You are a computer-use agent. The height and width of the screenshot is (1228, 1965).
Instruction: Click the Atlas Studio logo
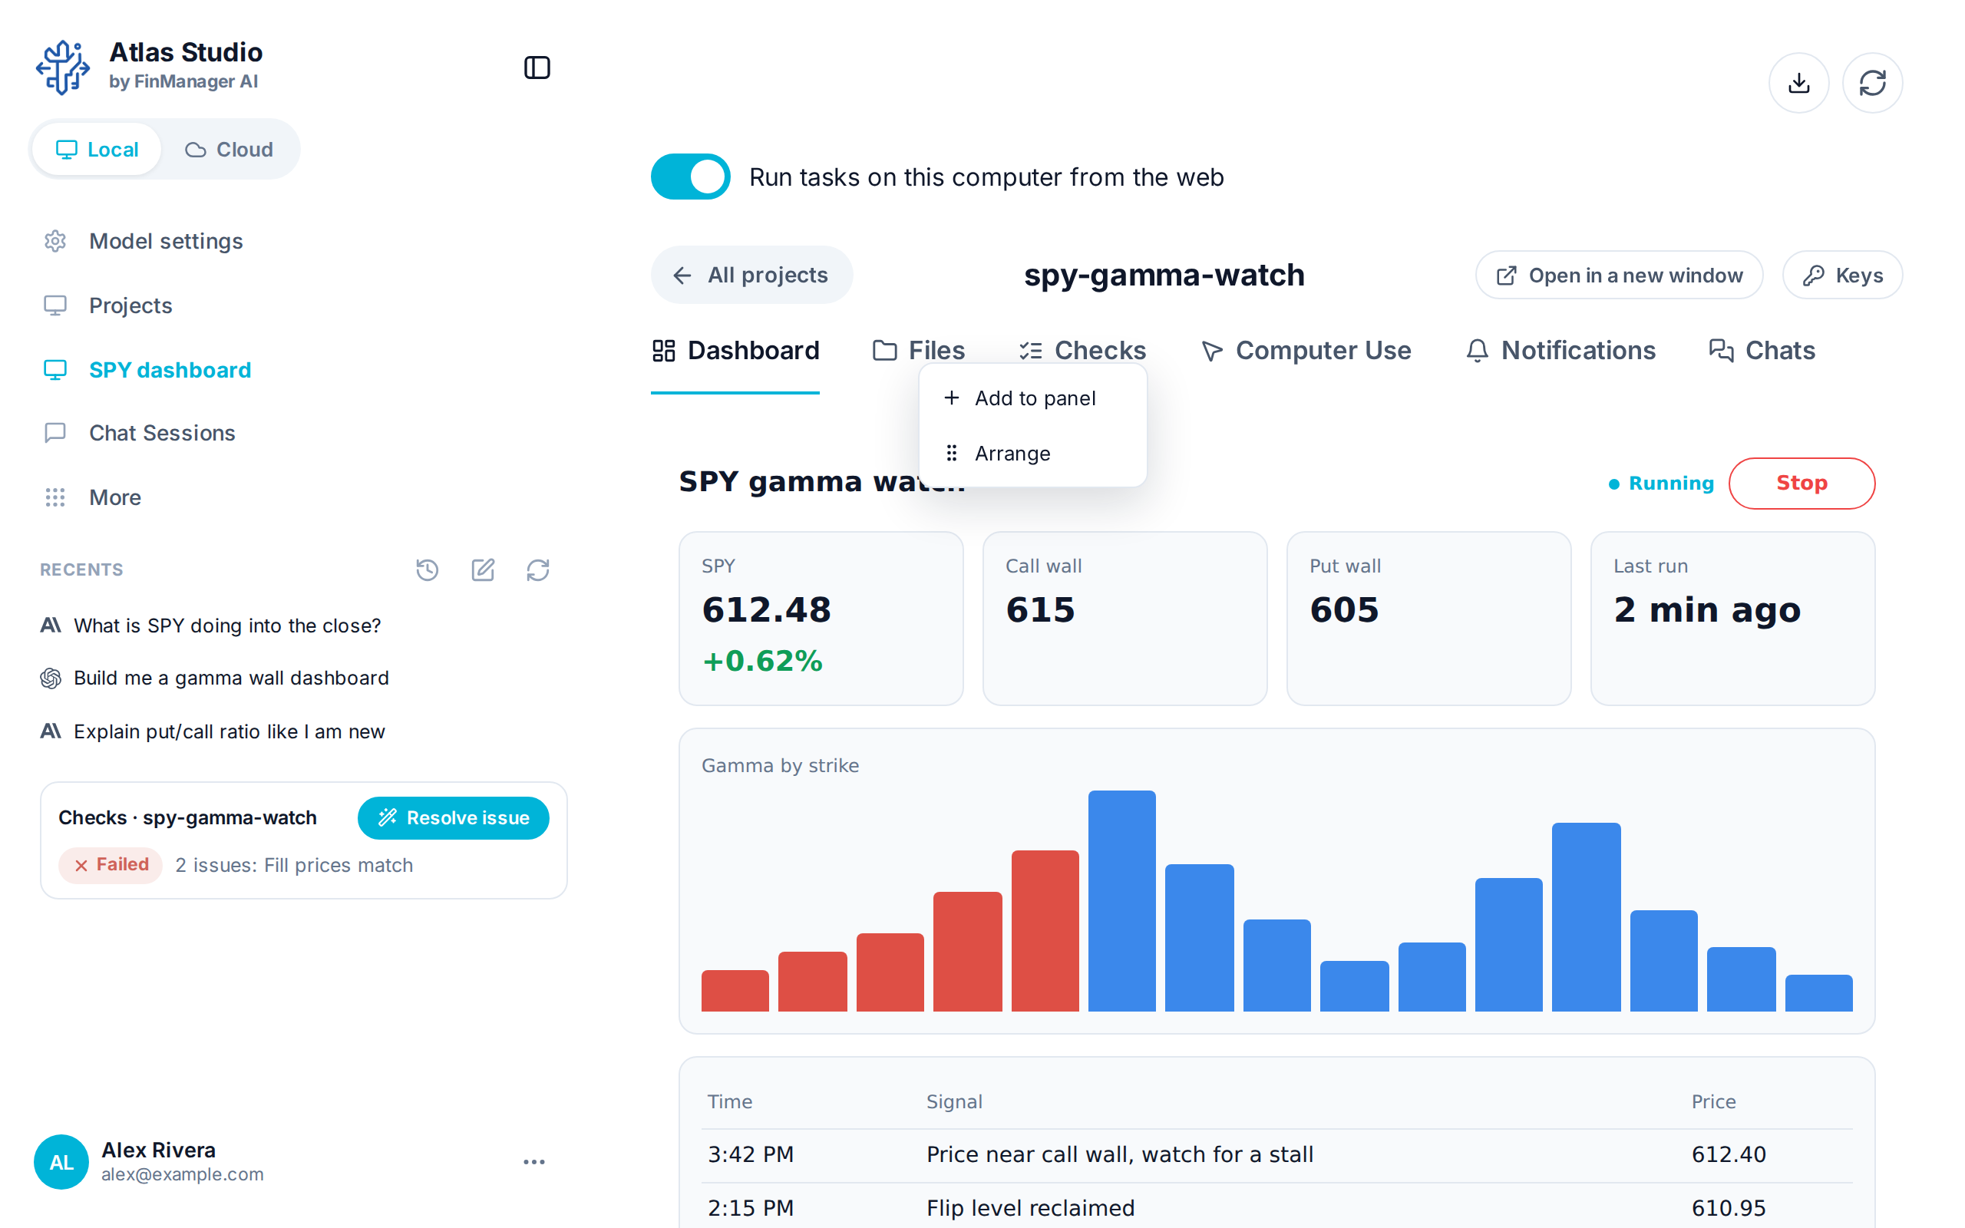tap(62, 68)
